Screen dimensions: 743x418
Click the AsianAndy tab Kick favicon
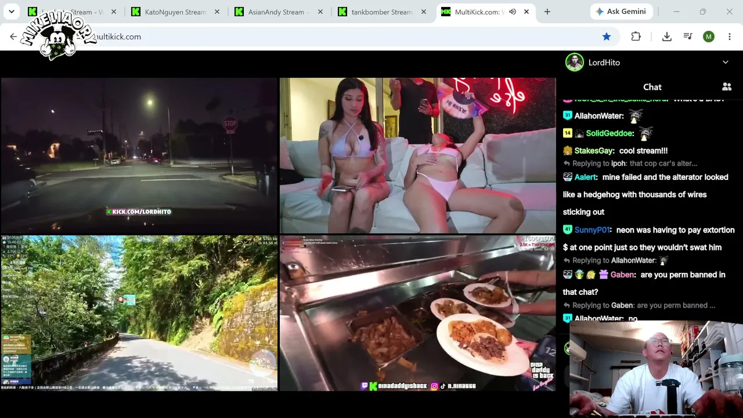(239, 12)
